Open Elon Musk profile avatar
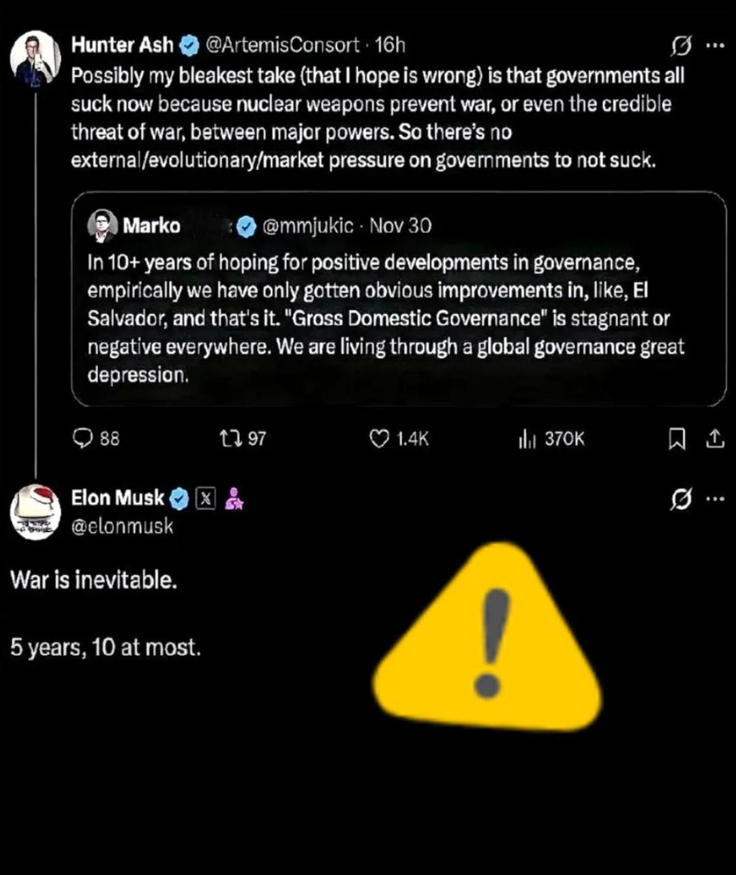Screen dimensions: 736x875 [35, 512]
